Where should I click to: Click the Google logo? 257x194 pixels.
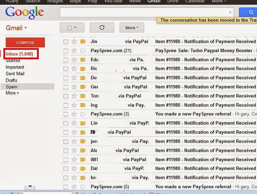click(24, 12)
